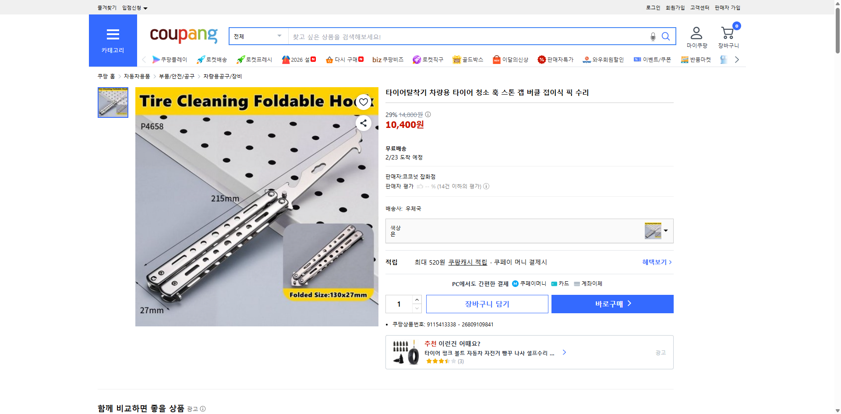Open 골드박스 deals
Viewport: 841px width, 414px height.
point(457,60)
